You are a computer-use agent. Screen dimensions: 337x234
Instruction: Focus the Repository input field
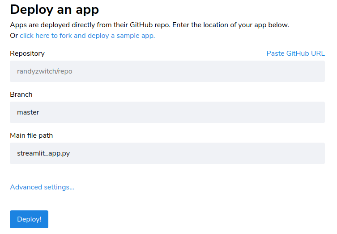[167, 71]
